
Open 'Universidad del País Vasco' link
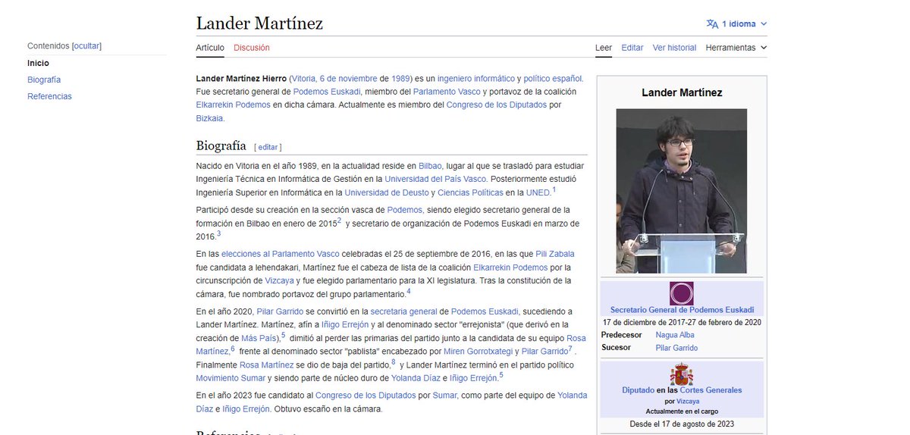click(435, 179)
